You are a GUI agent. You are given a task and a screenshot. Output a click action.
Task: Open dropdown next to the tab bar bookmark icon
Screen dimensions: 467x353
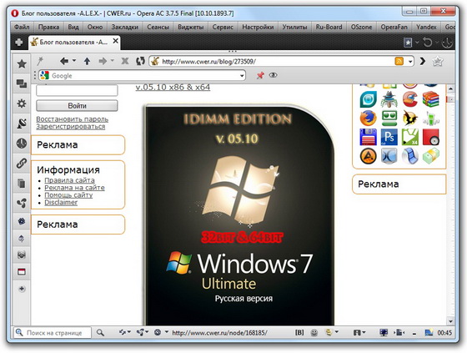pyautogui.click(x=417, y=43)
